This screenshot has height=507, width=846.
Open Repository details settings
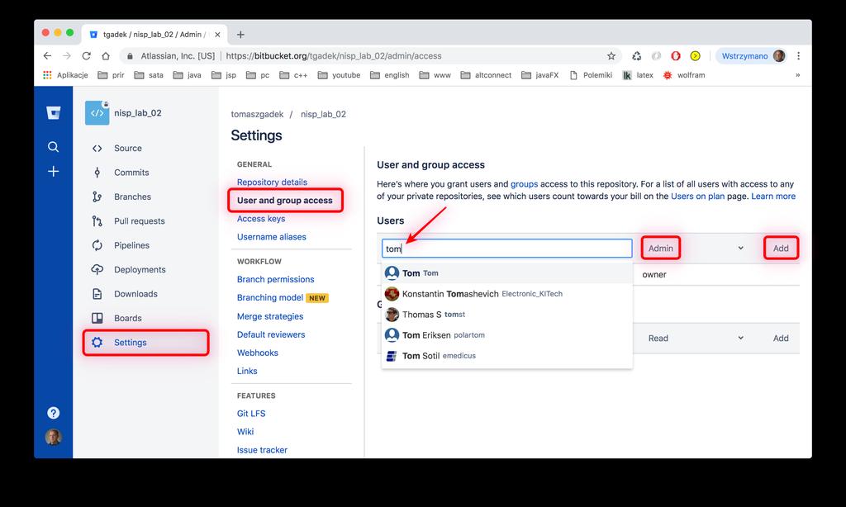click(272, 182)
